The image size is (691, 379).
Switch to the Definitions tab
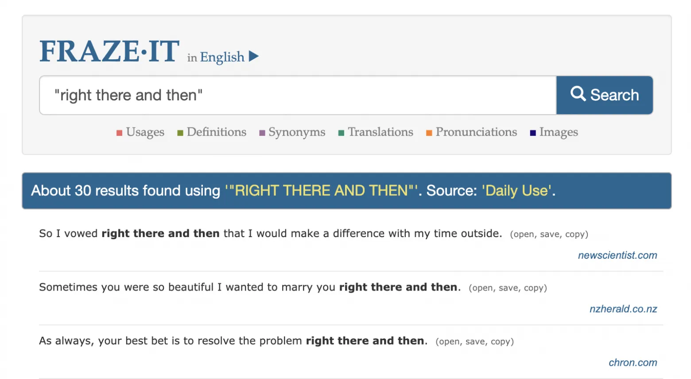217,132
